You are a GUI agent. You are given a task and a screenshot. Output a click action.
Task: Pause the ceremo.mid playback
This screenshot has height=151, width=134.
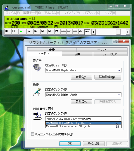[x=15, y=32]
